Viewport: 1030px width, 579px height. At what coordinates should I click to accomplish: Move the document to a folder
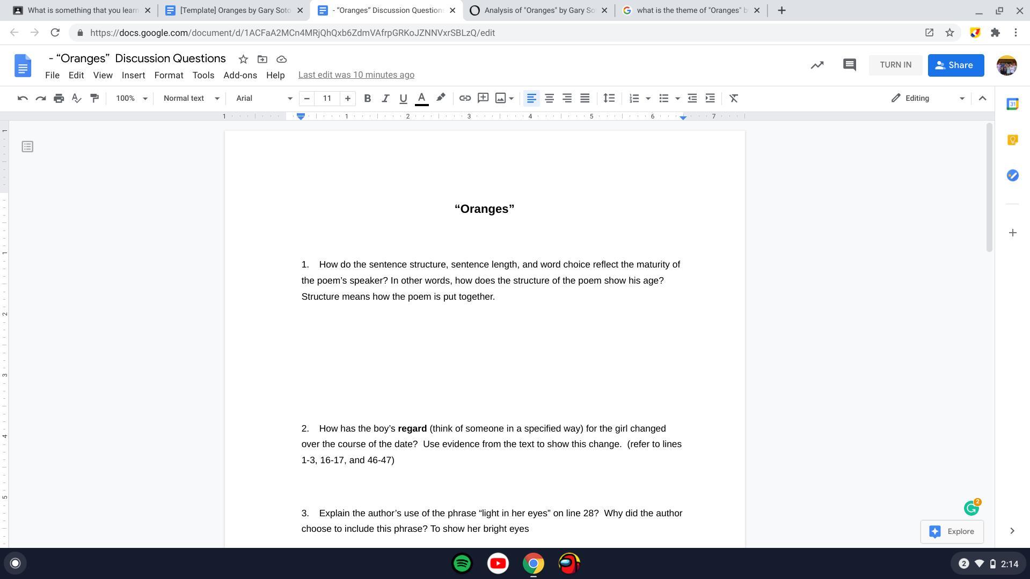point(262,59)
